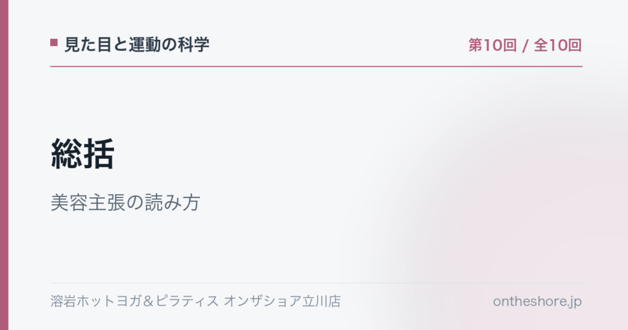Open the ontheshore.jp link
This screenshot has height=330, width=628.
click(x=537, y=302)
